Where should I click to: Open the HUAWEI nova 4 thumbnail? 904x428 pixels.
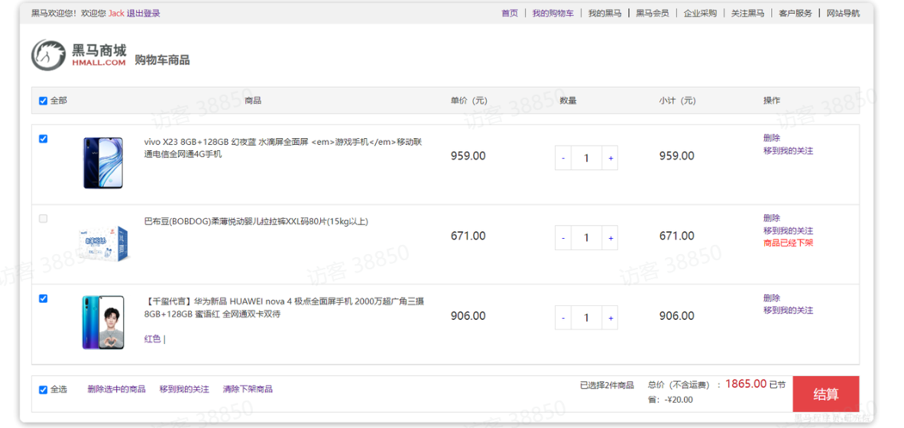(x=102, y=323)
